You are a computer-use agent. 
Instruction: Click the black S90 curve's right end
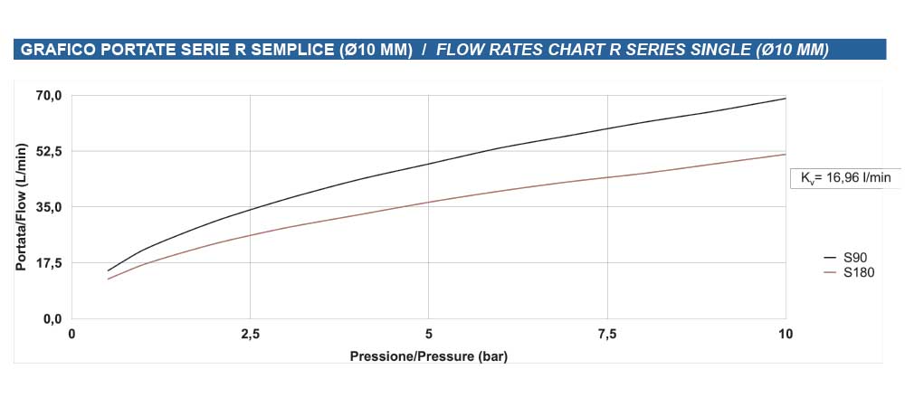click(x=784, y=99)
